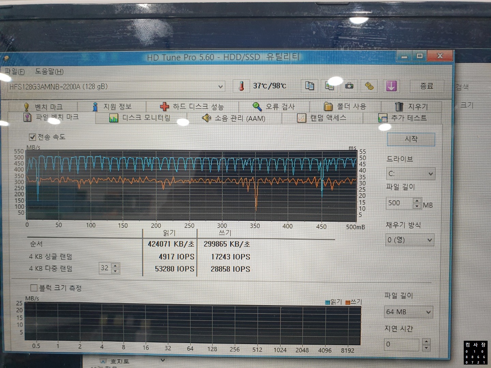
Task: Click the 4917 IOPS read value
Action: pyautogui.click(x=176, y=257)
